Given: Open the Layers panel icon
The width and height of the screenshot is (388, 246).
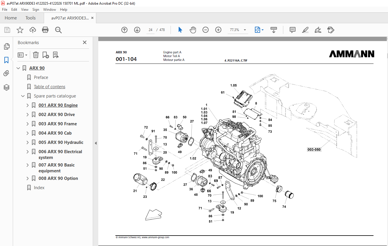Looking at the screenshot, I should 6,87.
